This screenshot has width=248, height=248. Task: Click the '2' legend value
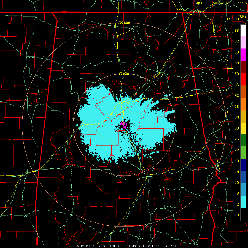pyautogui.click(x=238, y=204)
